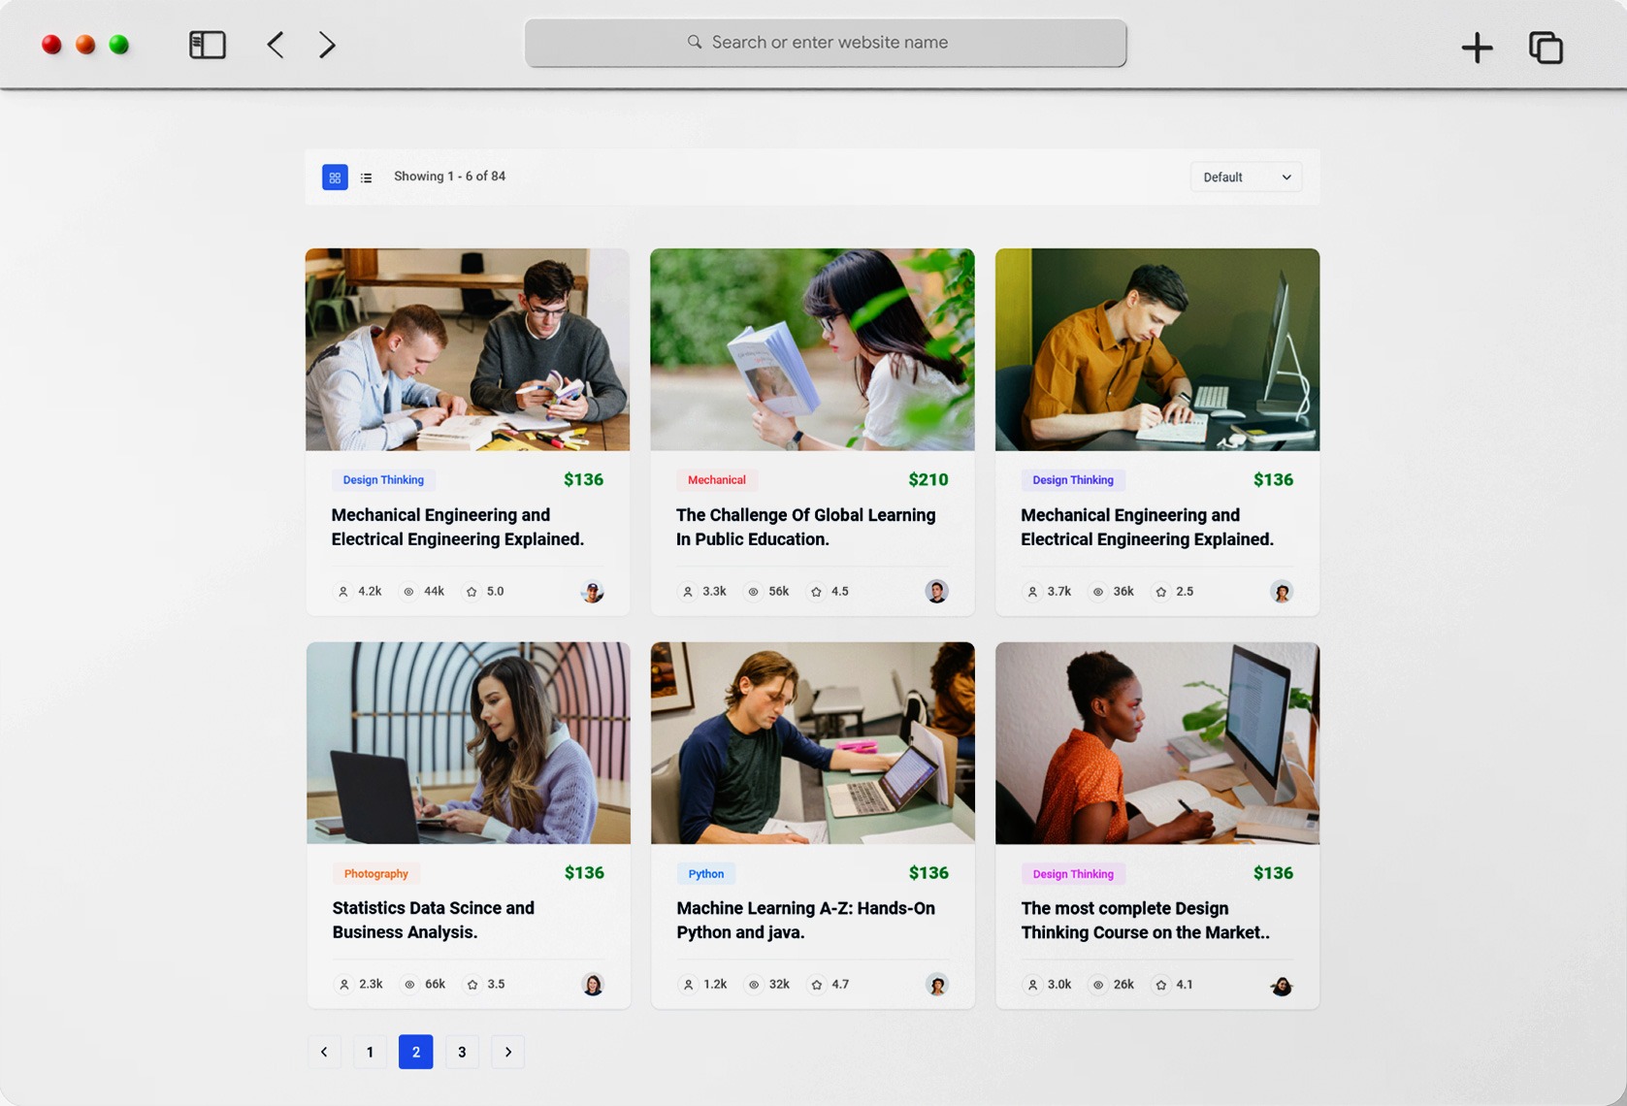Click the macOS green fullscreen button
Viewport: 1627px width, 1106px height.
click(x=119, y=45)
